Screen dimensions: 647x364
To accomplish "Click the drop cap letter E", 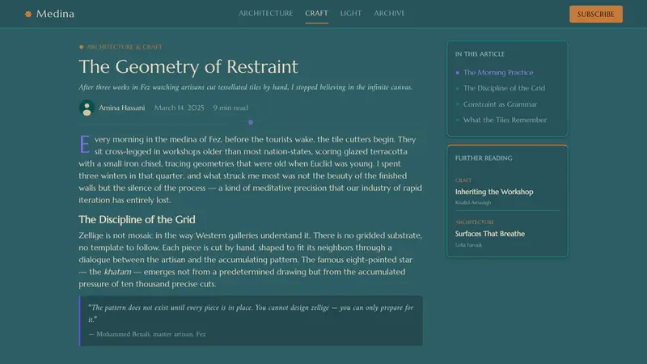I will point(85,145).
